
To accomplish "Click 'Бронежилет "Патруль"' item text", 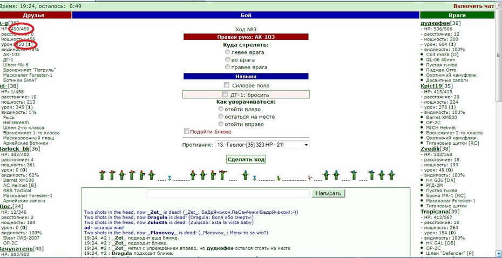I will (x=30, y=70).
